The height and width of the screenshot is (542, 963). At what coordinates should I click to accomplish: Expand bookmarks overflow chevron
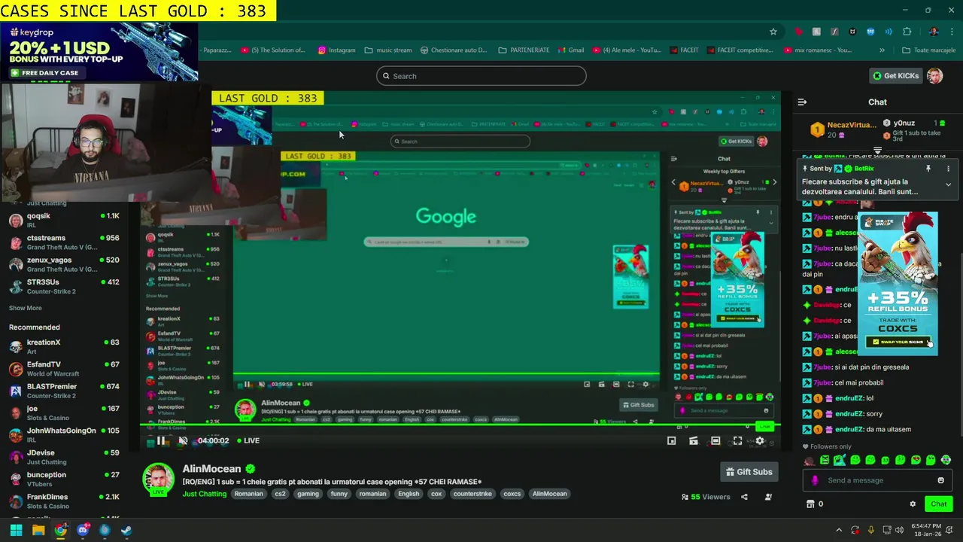click(882, 50)
